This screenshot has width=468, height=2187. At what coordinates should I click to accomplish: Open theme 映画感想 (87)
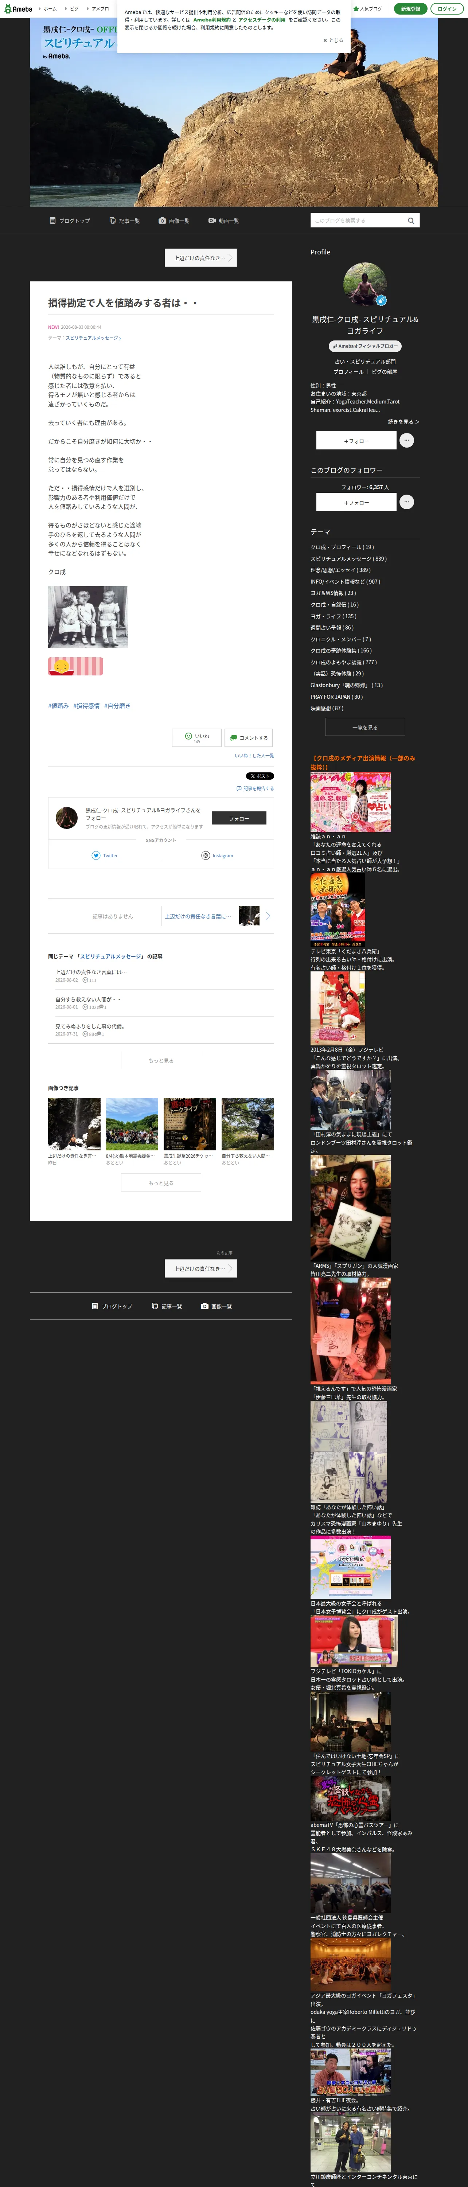[x=327, y=708]
